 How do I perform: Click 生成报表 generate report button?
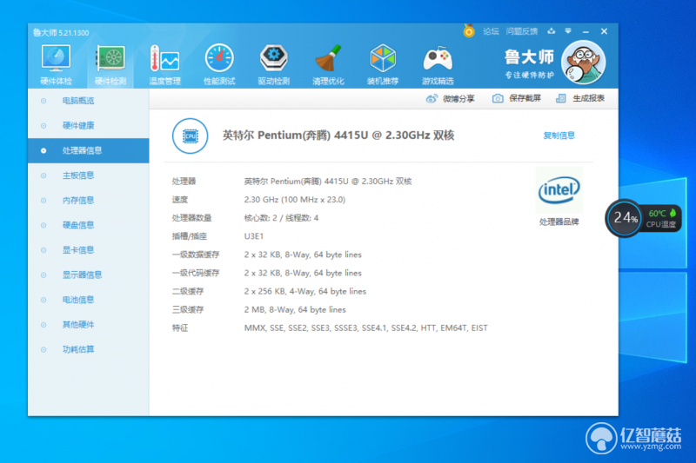[x=589, y=98]
